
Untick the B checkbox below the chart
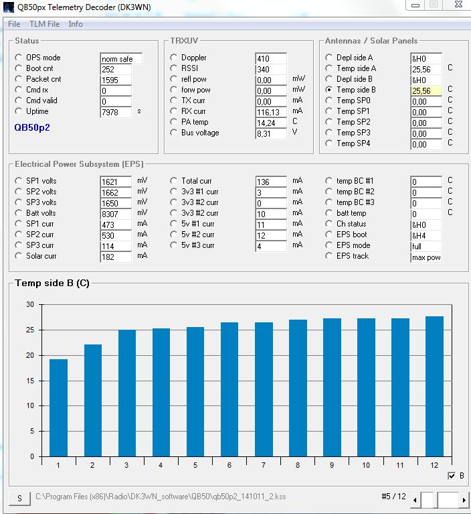point(452,476)
